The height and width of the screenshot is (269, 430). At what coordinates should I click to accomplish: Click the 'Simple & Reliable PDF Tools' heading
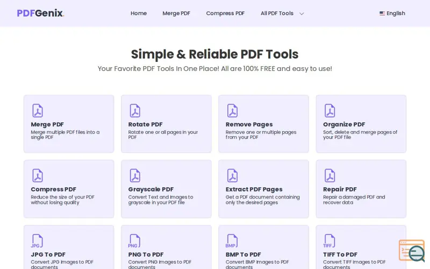[x=214, y=54]
